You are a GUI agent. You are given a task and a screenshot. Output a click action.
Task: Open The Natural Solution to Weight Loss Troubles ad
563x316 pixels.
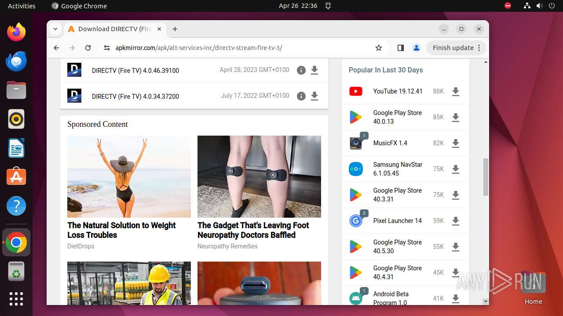point(121,230)
